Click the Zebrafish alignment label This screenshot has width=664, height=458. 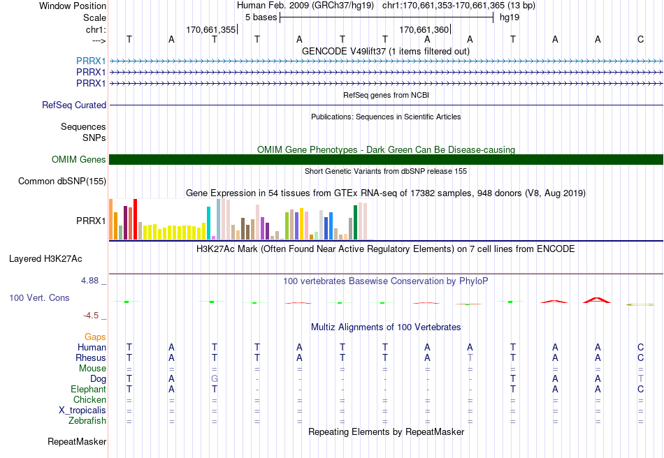[87, 420]
